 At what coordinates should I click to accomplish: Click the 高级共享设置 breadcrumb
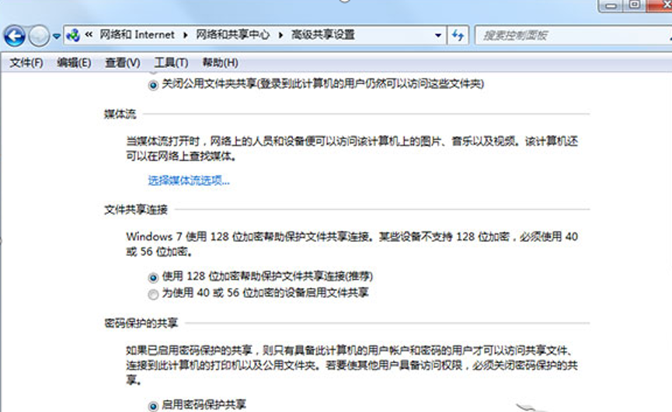point(323,35)
